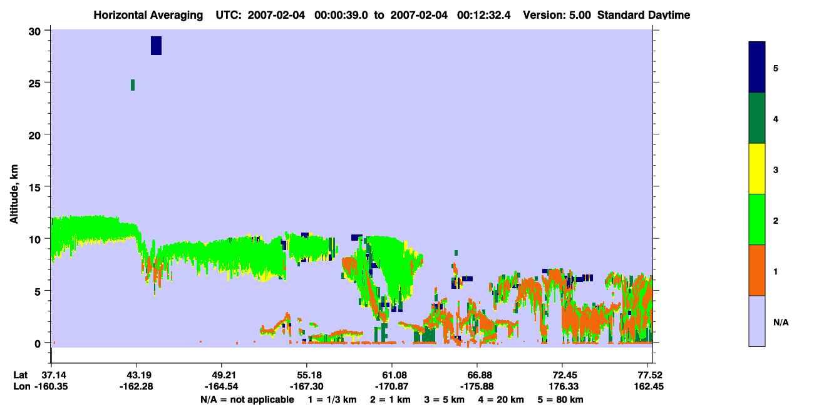
Task: Click the 'Version: 5.00' text
Action: (x=557, y=15)
